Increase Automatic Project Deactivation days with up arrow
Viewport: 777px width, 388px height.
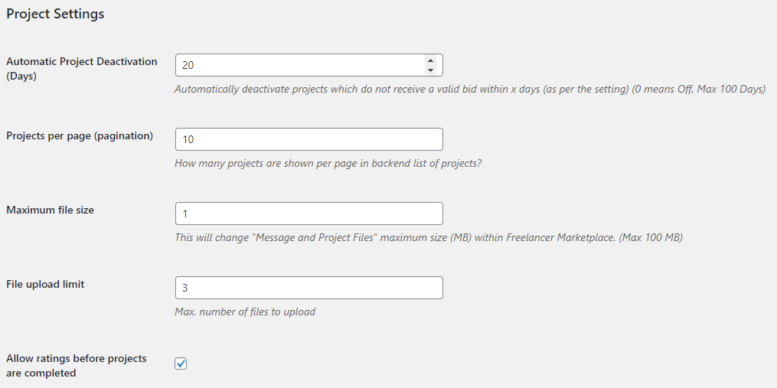coord(430,60)
